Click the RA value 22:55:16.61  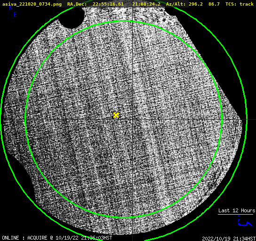click(108, 4)
